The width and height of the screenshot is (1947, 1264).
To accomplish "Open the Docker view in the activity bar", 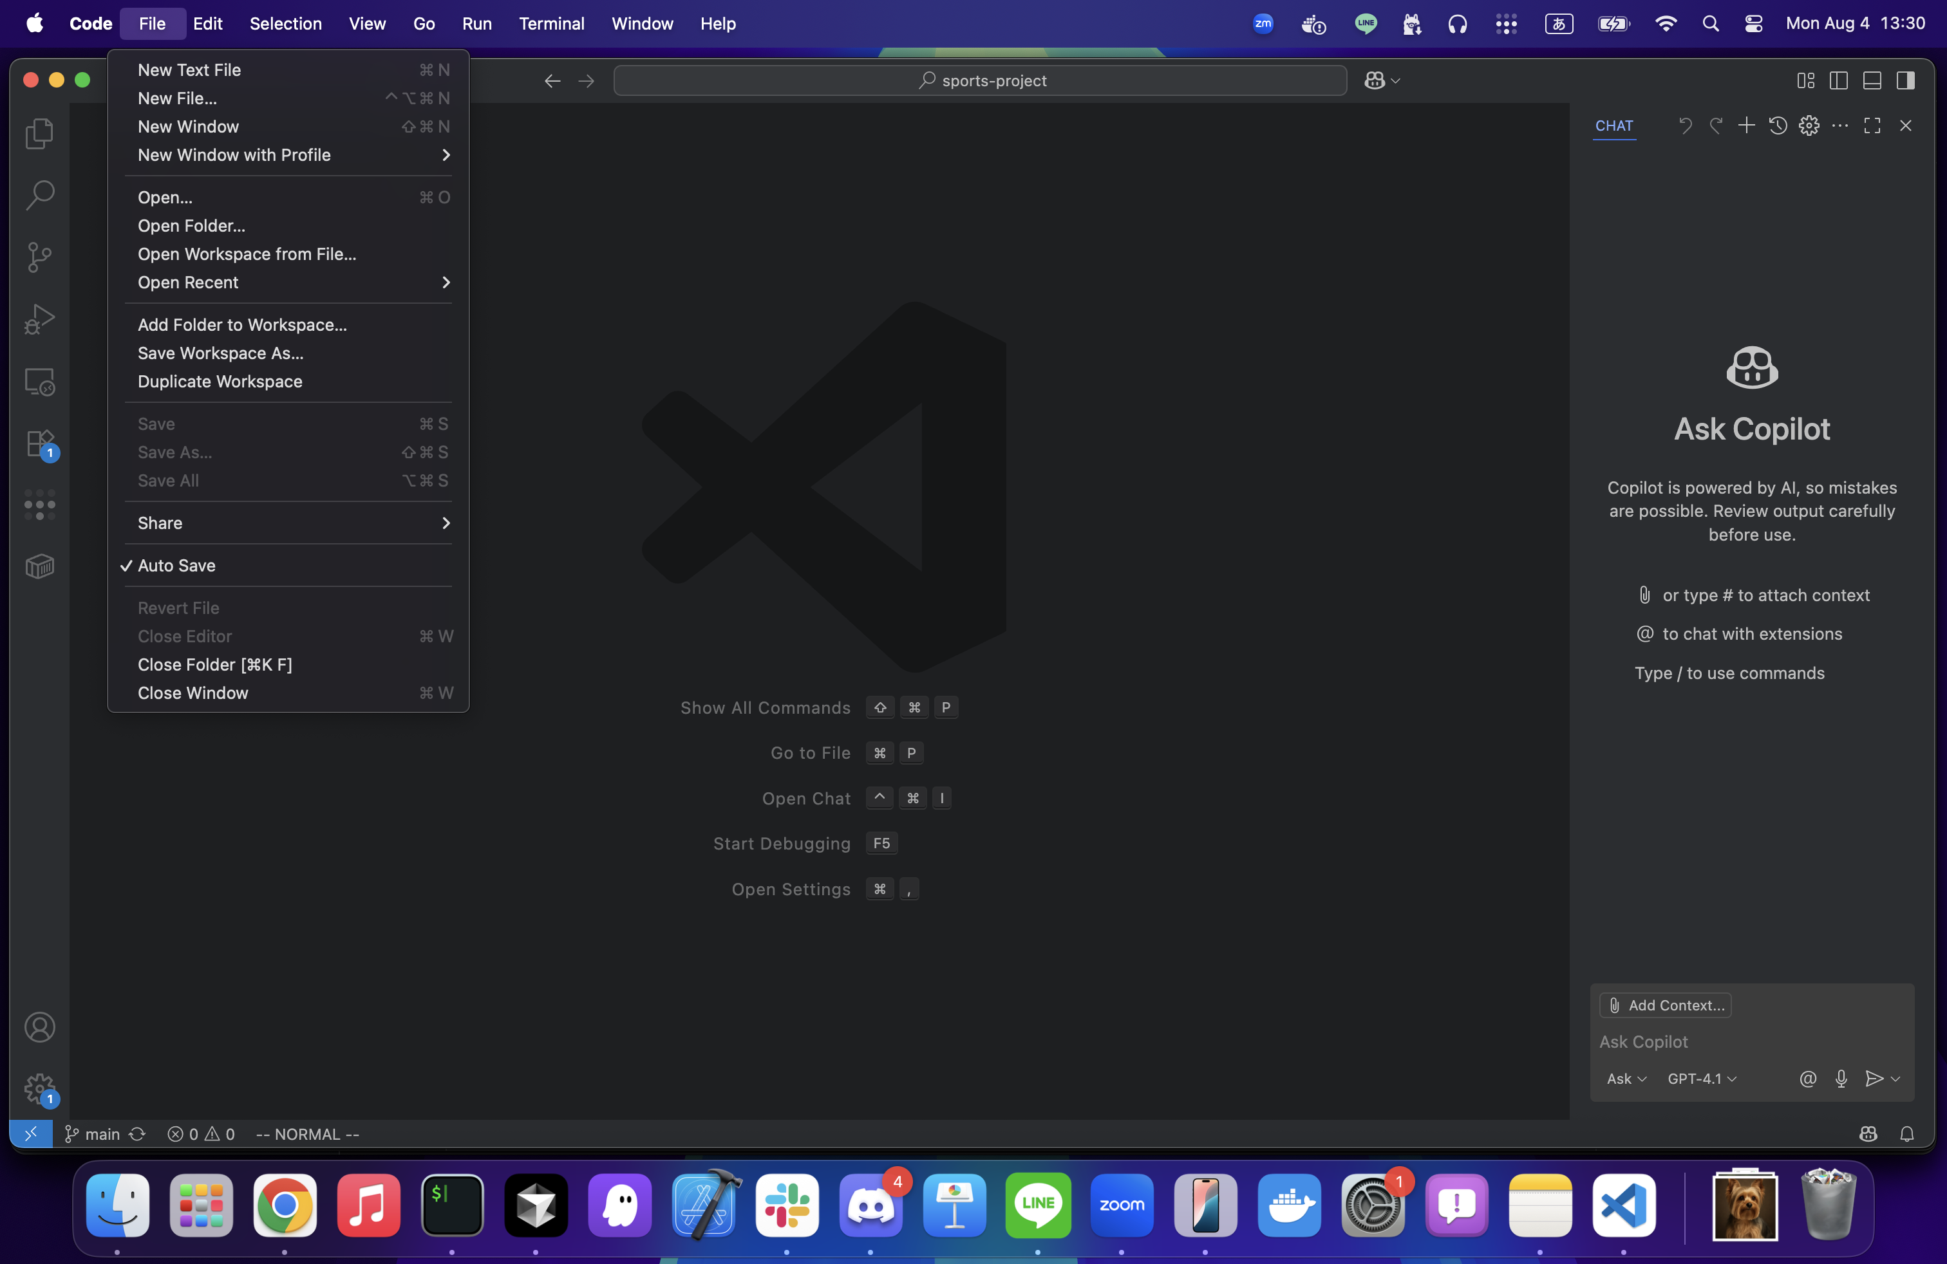I will point(39,565).
